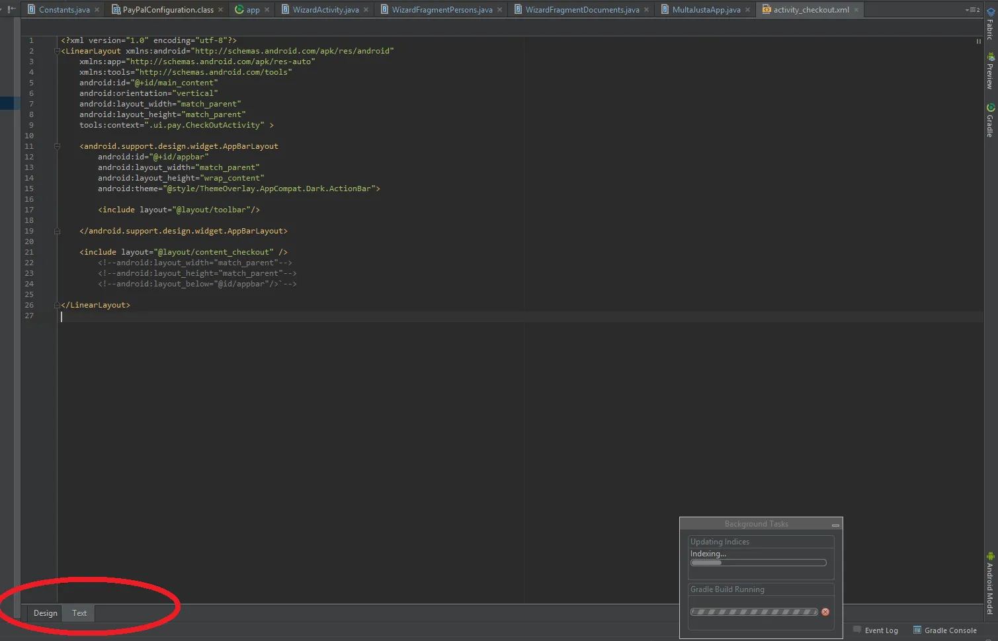Click the closing LinearLayout fold marker
Screen dimensions: 998x641
point(57,305)
